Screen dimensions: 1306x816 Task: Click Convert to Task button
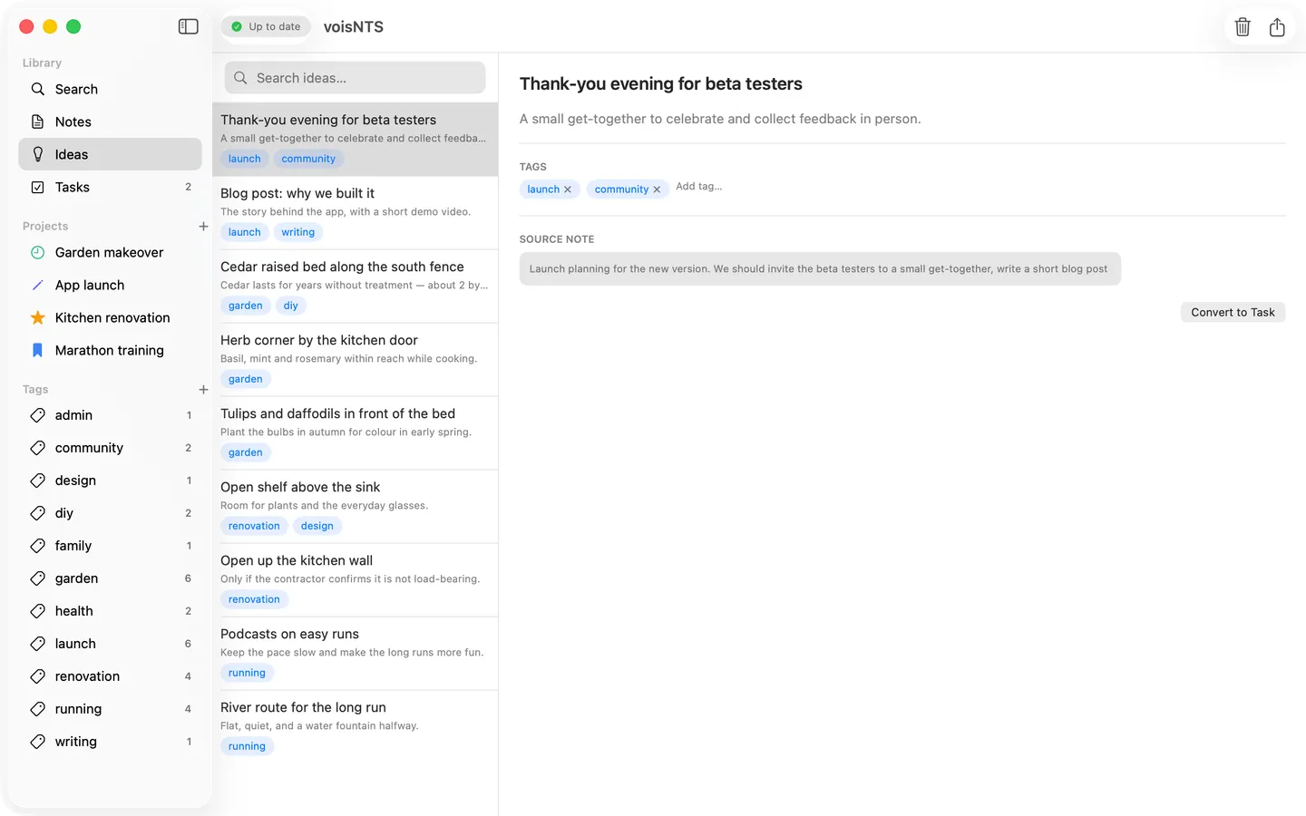(1233, 312)
